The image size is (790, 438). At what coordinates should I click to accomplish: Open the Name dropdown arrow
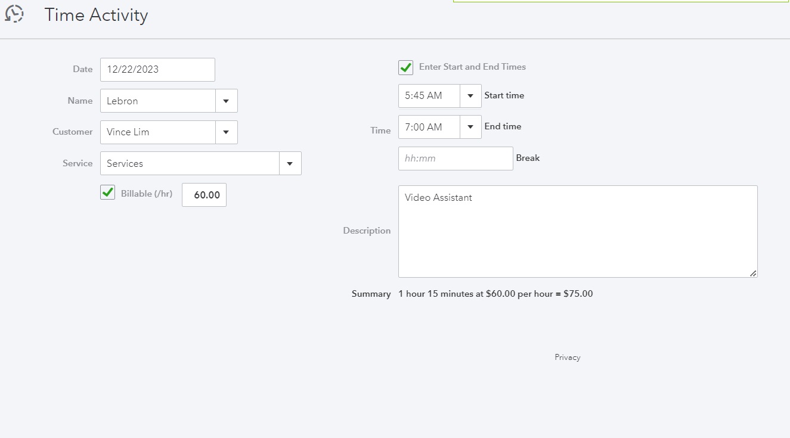226,101
